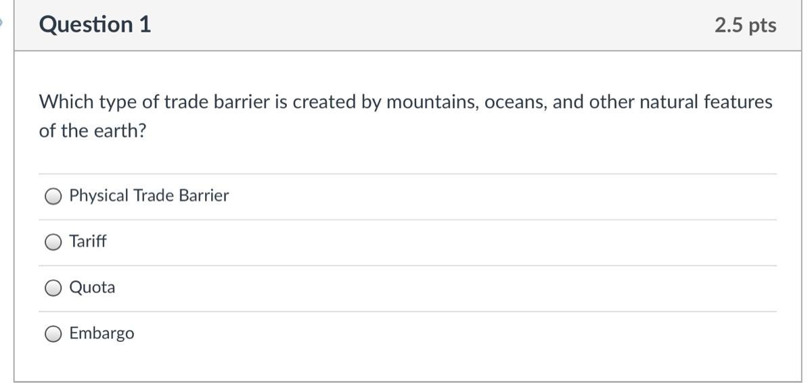Click the blue arrow marker beside Question 1
The width and height of the screenshot is (812, 383).
point(2,23)
